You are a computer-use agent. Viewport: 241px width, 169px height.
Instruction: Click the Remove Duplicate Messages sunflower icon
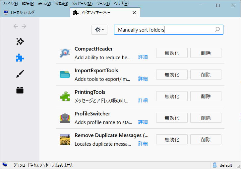point(65,139)
